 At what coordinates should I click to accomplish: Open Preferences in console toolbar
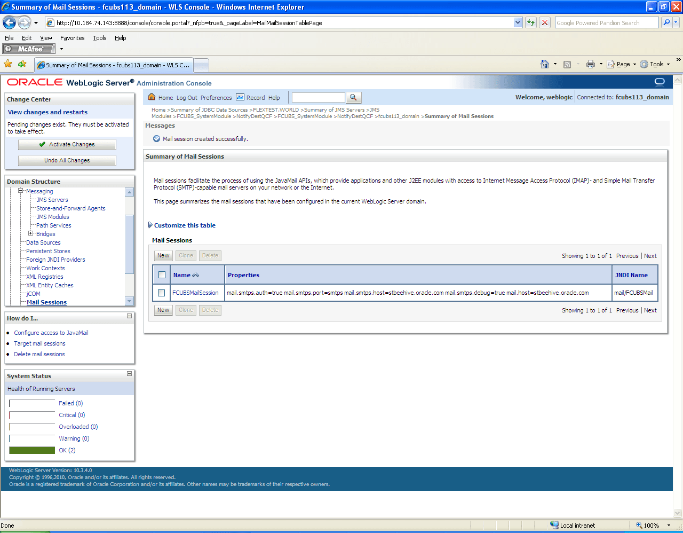click(216, 98)
